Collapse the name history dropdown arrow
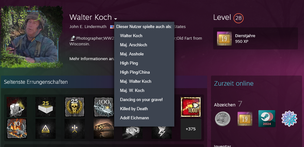This screenshot has height=147, width=304. click(x=115, y=19)
